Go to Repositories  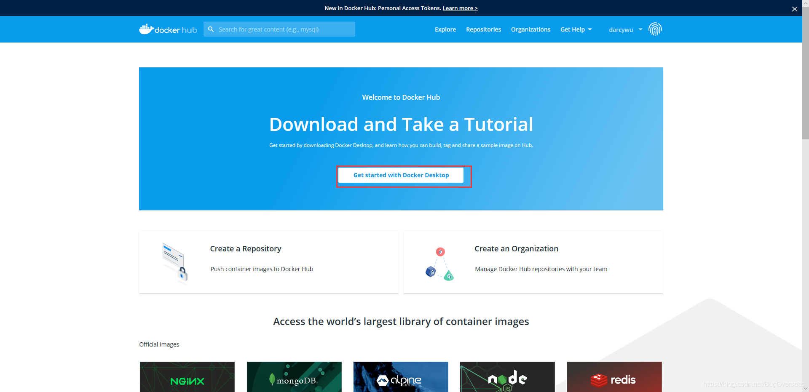(x=483, y=29)
